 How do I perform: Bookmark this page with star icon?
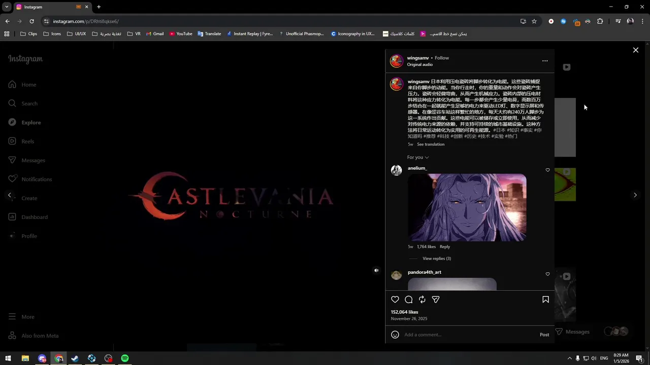tap(534, 21)
